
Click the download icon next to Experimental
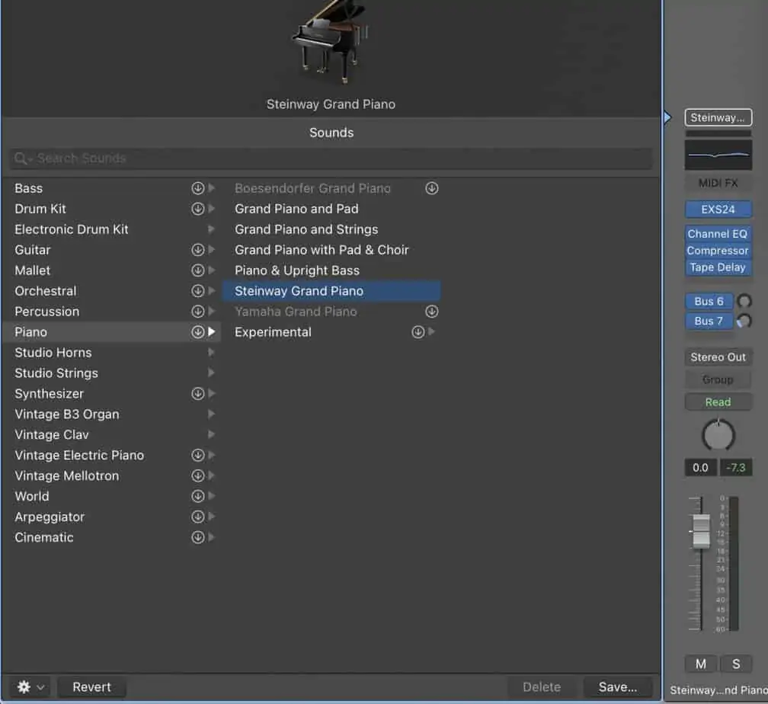point(418,332)
